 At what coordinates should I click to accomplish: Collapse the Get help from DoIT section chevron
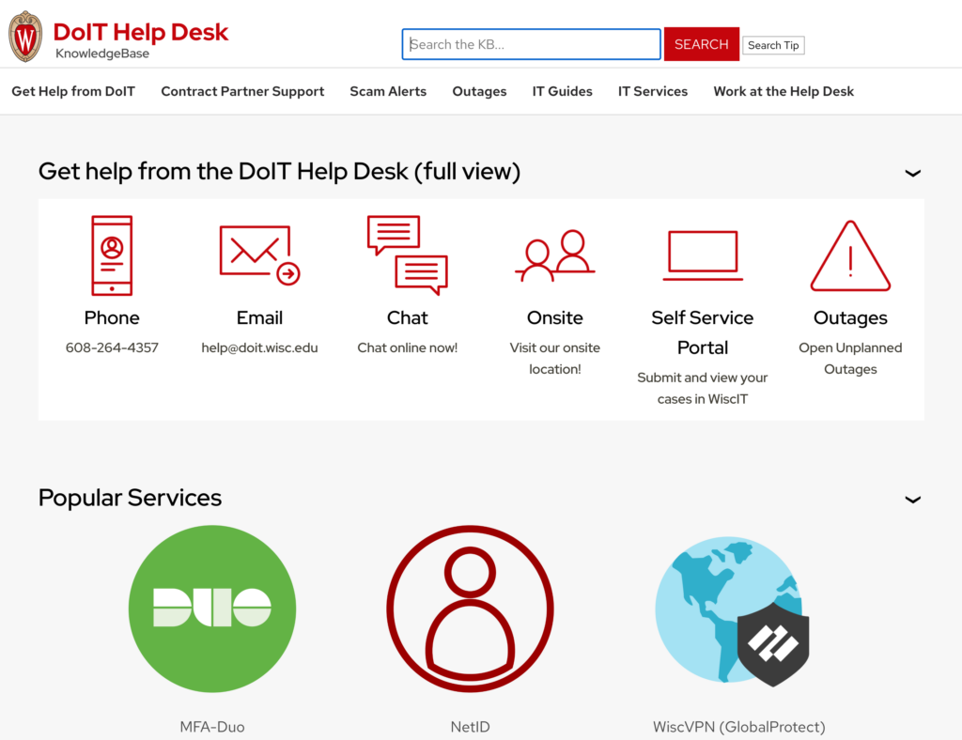(912, 174)
